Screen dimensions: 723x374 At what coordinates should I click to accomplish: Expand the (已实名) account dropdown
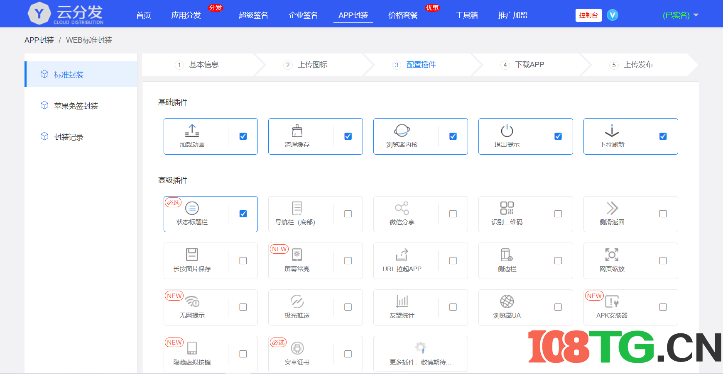(679, 15)
